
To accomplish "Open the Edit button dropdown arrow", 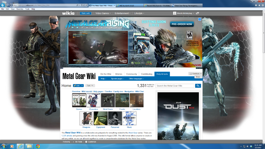I will [82, 86].
